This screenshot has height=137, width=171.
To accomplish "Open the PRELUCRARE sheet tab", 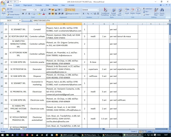I will [15, 129].
